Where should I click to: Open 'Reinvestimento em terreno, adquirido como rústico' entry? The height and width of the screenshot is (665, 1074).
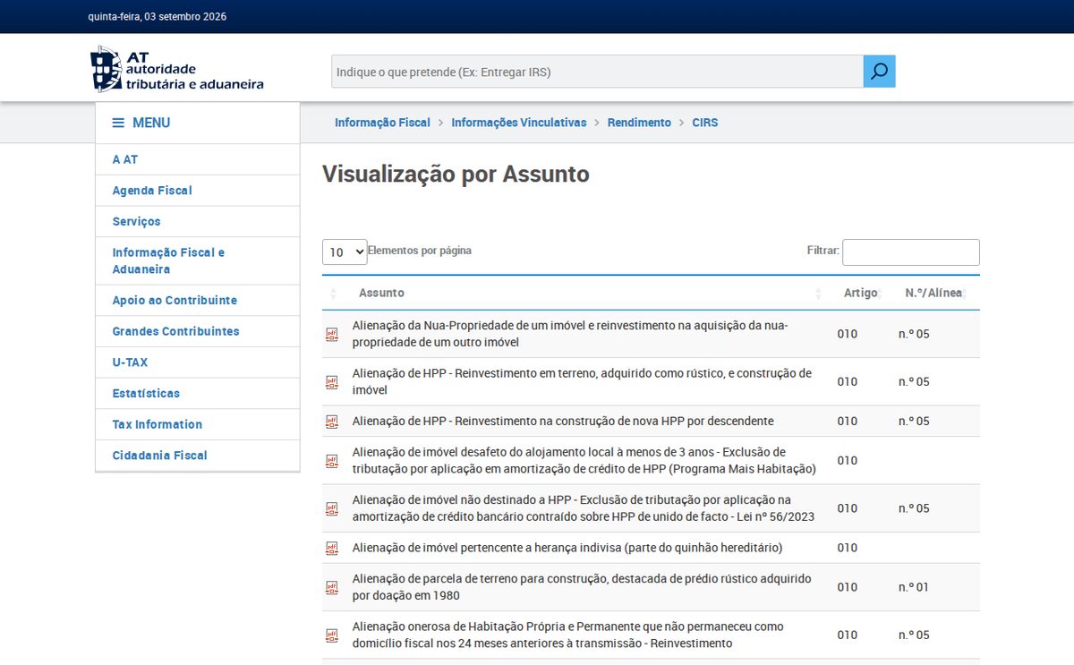coord(582,381)
